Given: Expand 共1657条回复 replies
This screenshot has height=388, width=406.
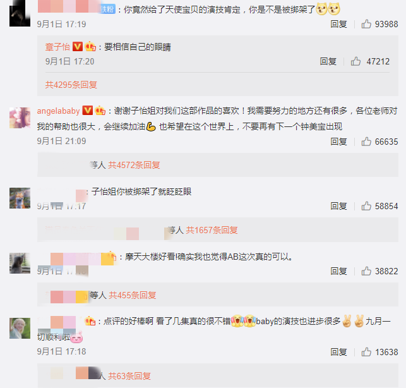Looking at the screenshot, I should coord(212,230).
